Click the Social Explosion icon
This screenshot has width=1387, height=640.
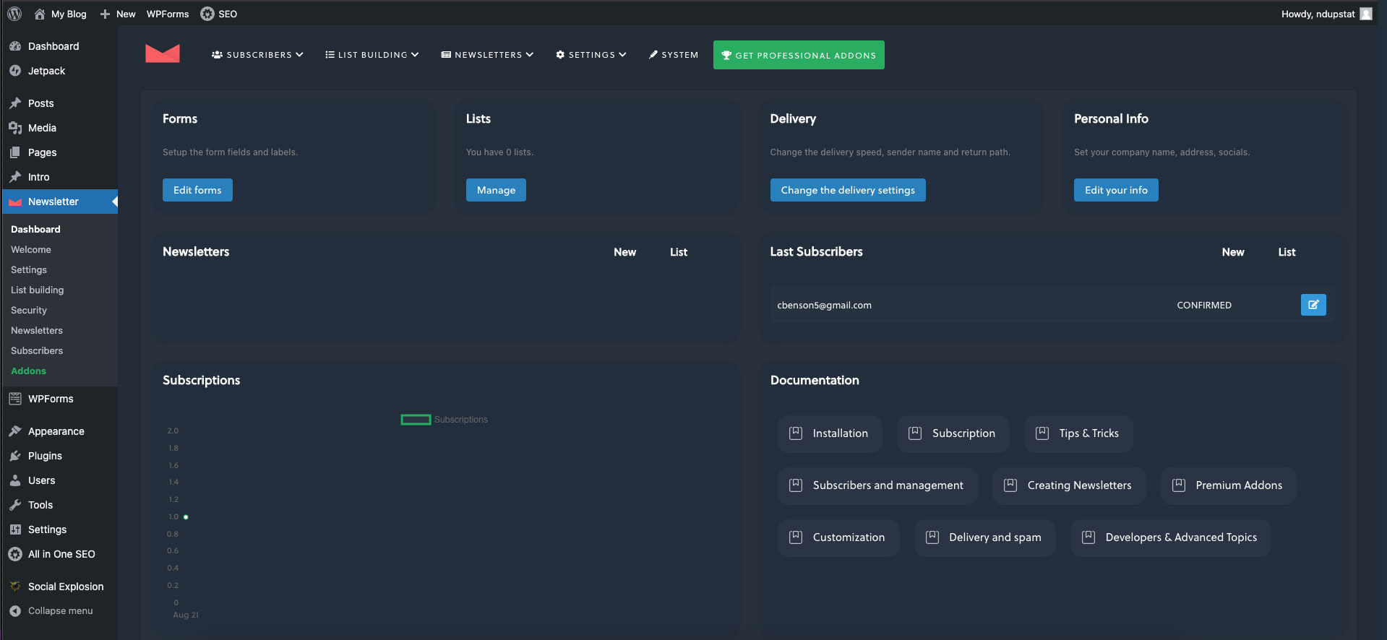pyautogui.click(x=15, y=587)
